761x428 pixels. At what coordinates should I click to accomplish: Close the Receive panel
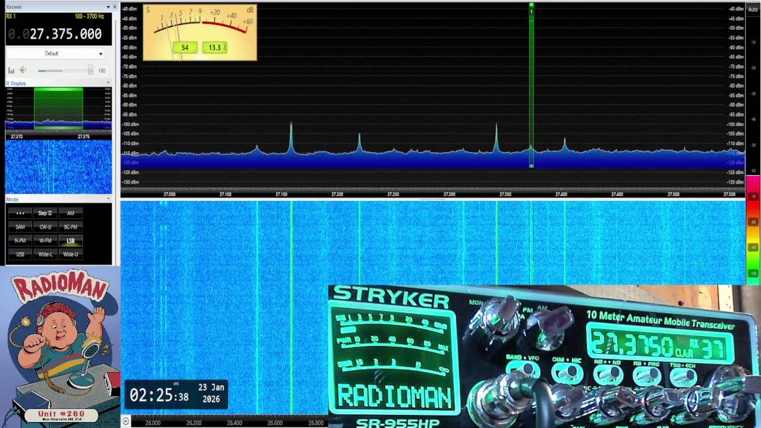(x=115, y=7)
